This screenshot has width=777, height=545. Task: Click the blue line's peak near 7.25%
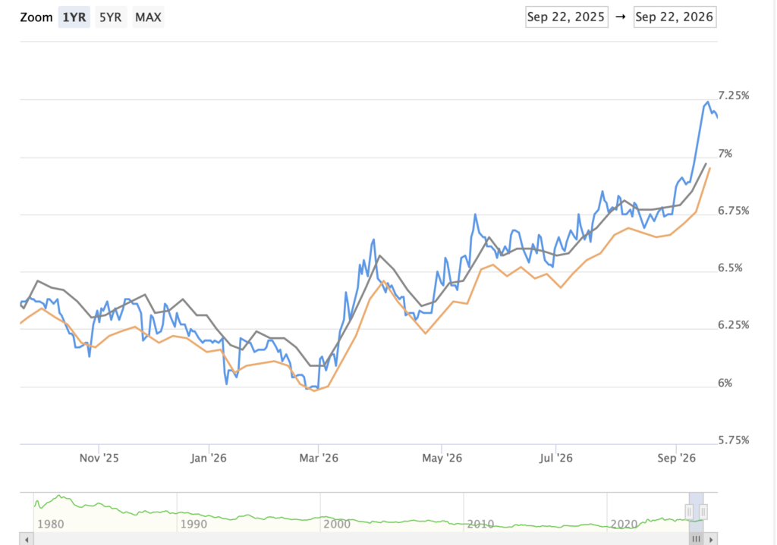pos(708,102)
